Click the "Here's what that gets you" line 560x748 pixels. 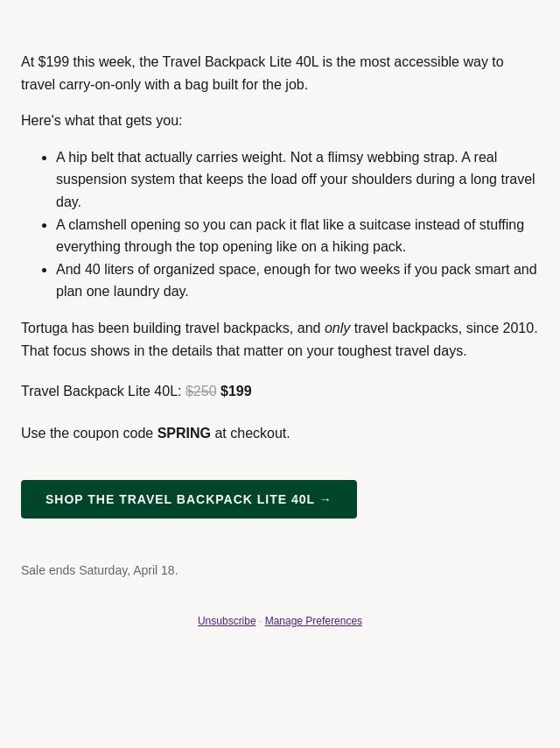pos(101,120)
